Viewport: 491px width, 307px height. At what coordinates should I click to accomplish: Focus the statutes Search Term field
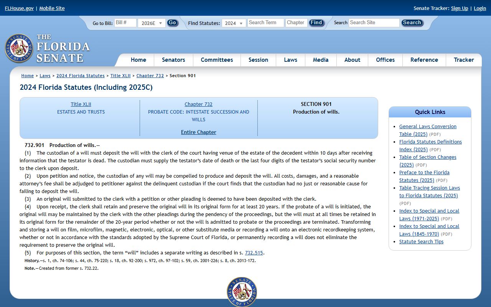pyautogui.click(x=266, y=23)
